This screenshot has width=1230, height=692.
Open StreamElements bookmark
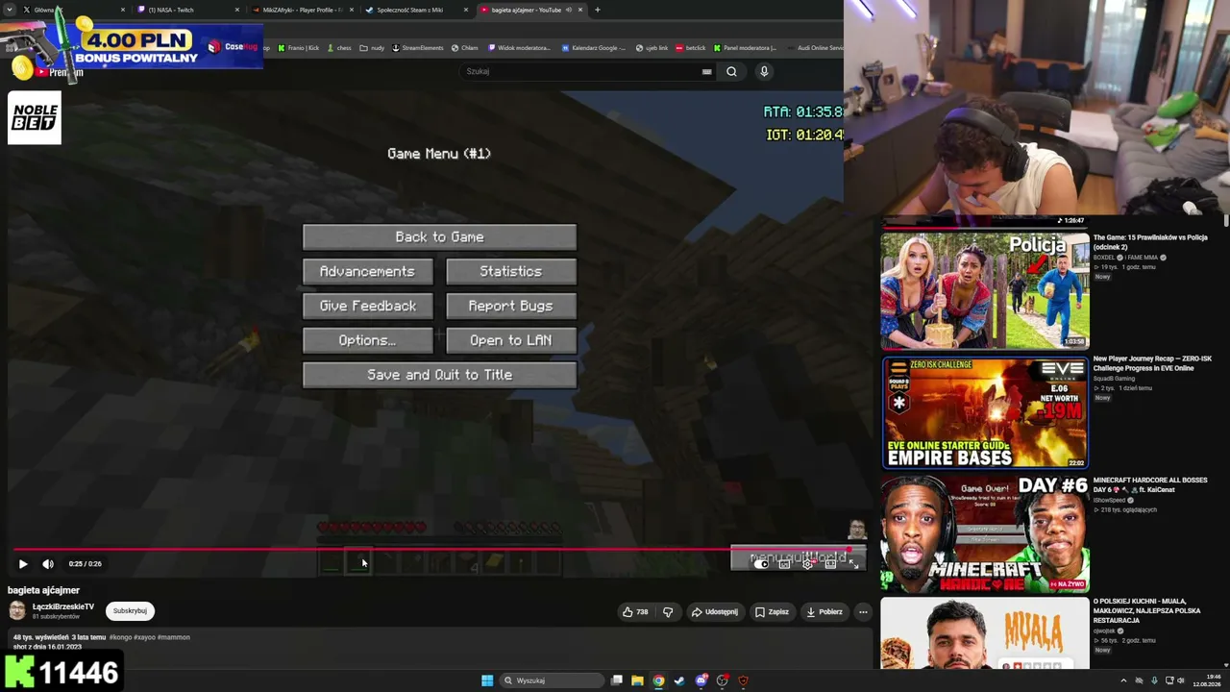(x=418, y=48)
